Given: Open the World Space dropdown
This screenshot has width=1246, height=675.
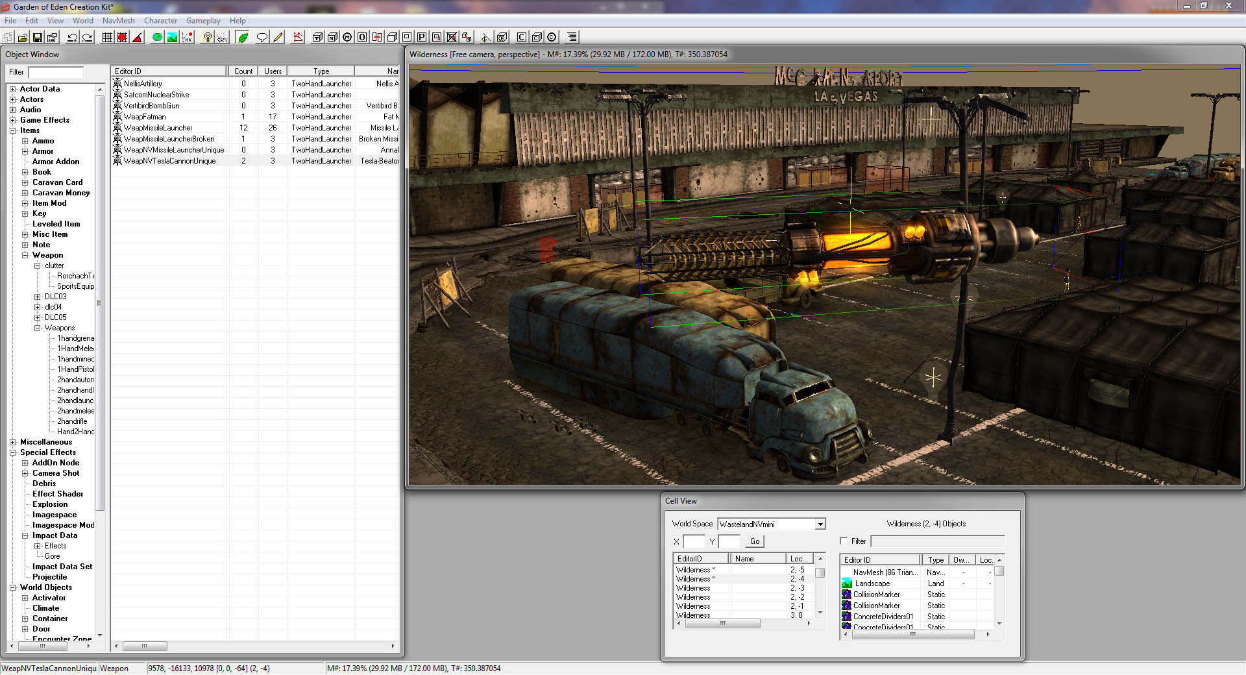Looking at the screenshot, I should (x=820, y=524).
